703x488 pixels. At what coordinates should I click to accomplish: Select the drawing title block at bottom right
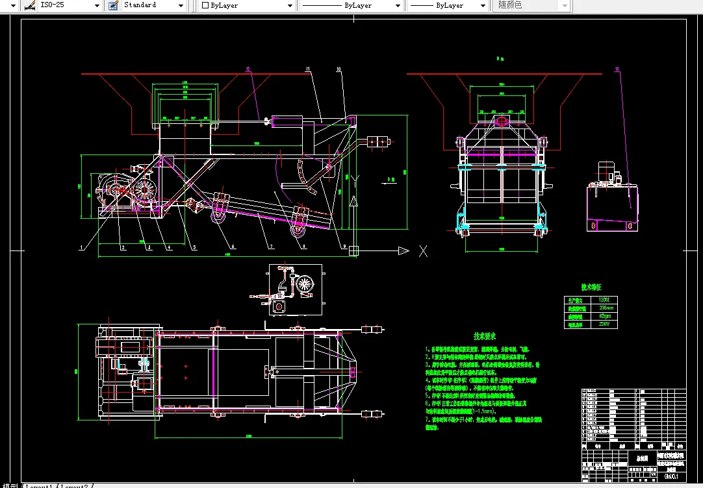pos(634,435)
